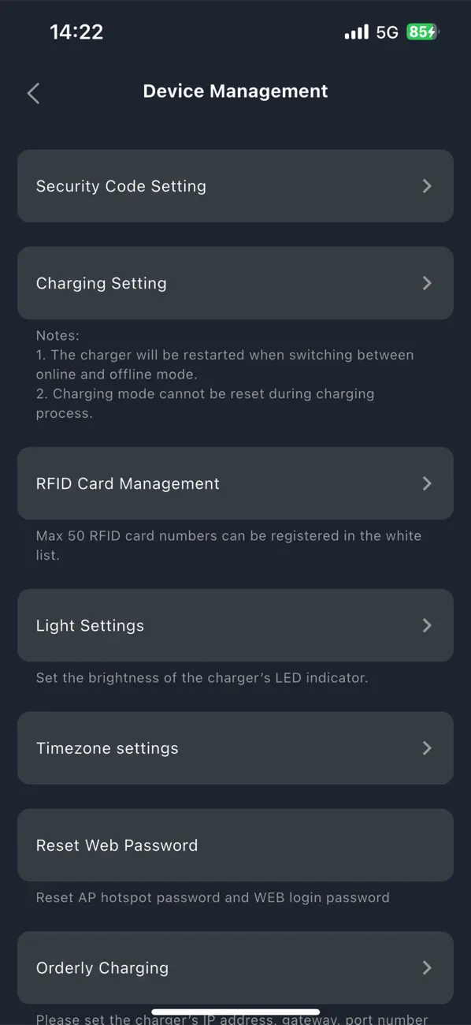Tap the battery level icon showing 85%
471x1025 pixels.
coord(422,32)
